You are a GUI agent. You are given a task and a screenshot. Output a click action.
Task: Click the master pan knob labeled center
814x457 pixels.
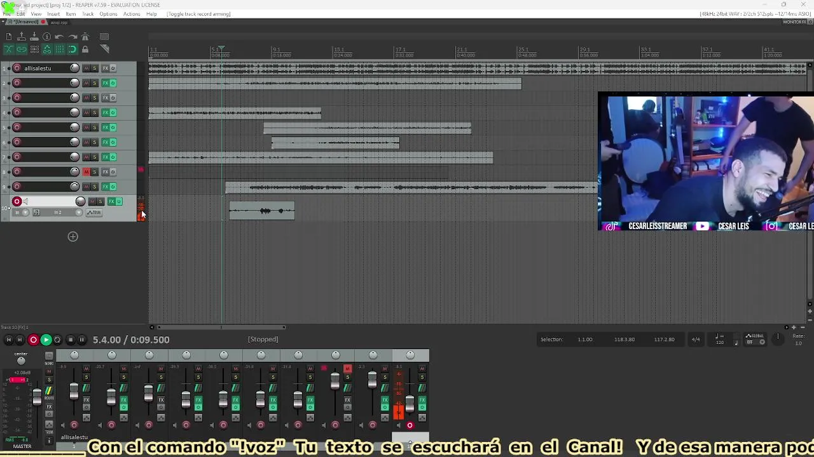pyautogui.click(x=21, y=361)
